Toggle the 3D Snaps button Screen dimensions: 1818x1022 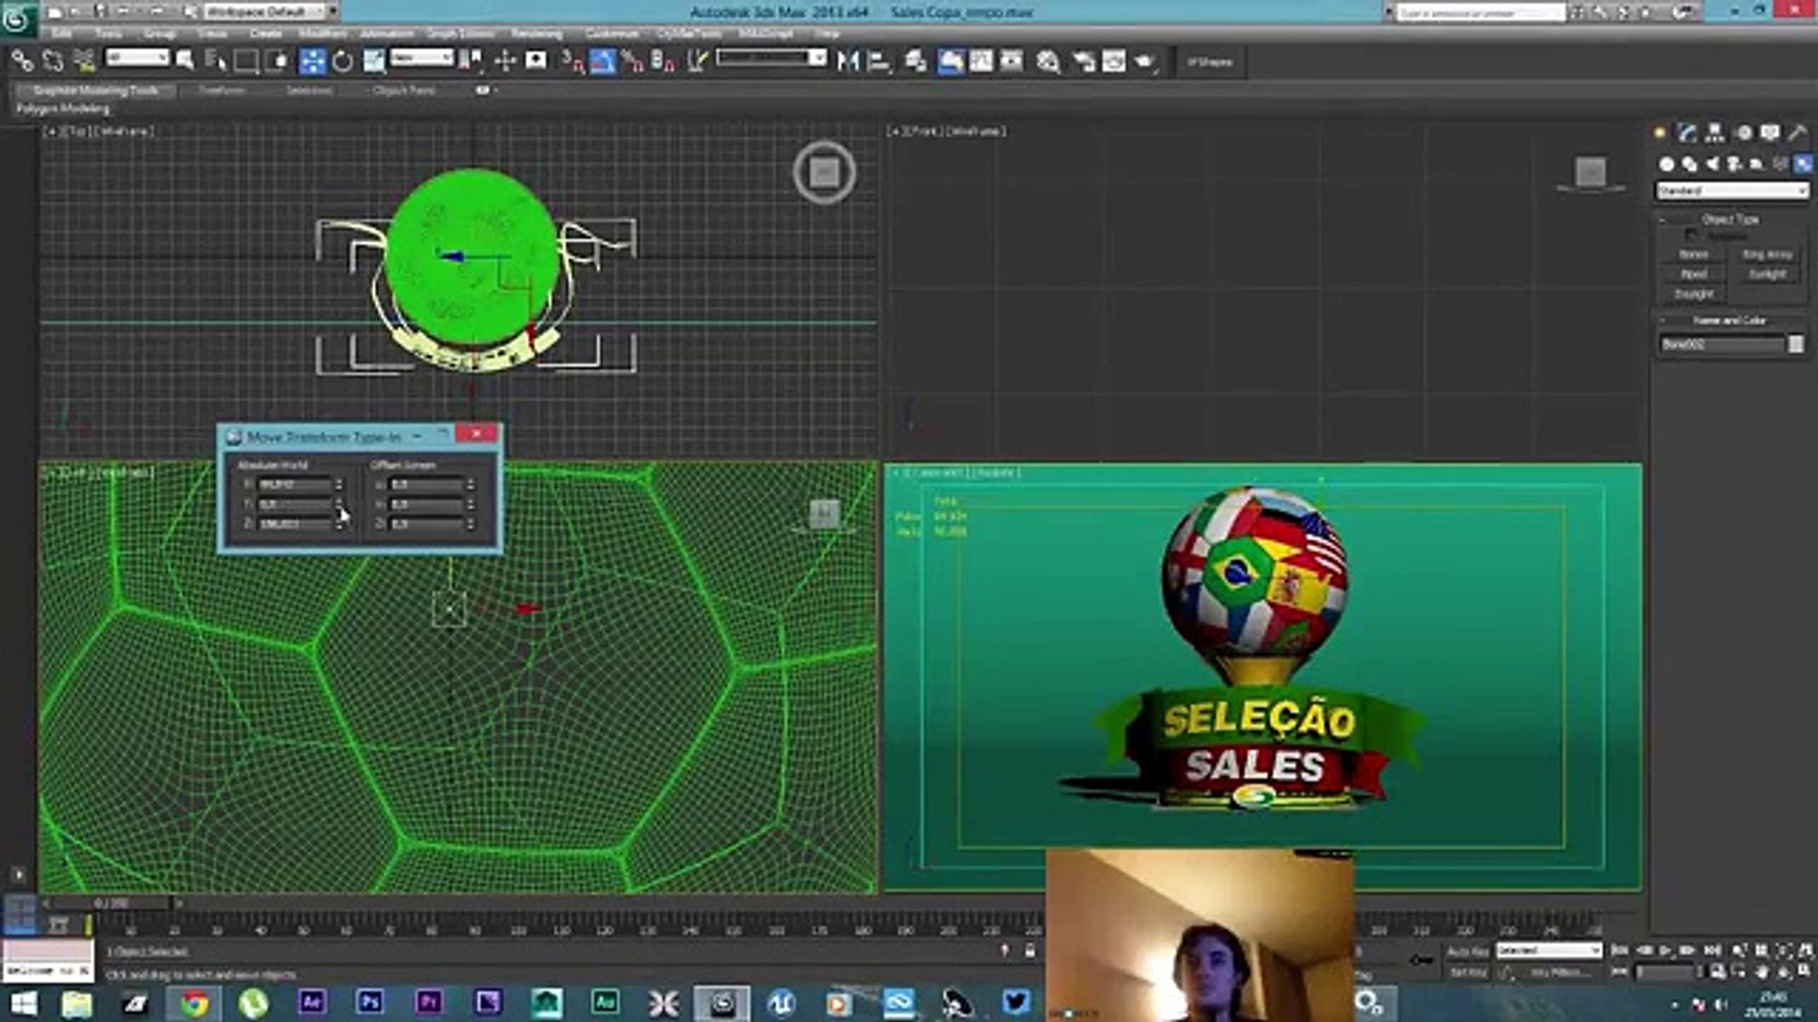pos(572,62)
